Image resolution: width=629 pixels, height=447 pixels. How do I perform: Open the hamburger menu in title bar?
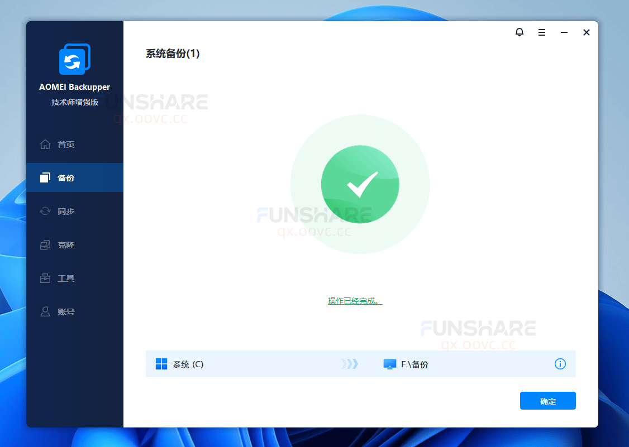coord(542,32)
